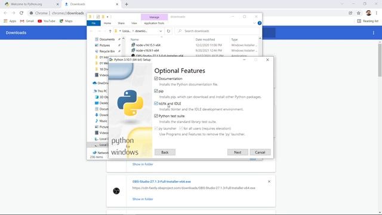Open Share ribbon tab in Explorer
Screen dimensions: 382x215
(x=121, y=23)
